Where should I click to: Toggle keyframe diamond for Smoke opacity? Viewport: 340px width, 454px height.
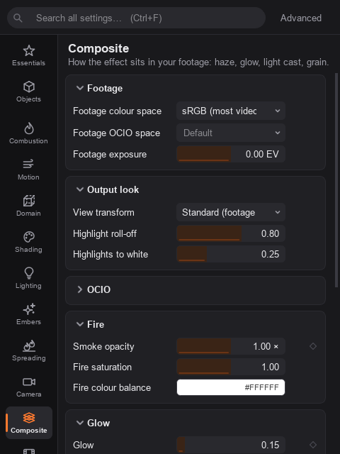[313, 346]
